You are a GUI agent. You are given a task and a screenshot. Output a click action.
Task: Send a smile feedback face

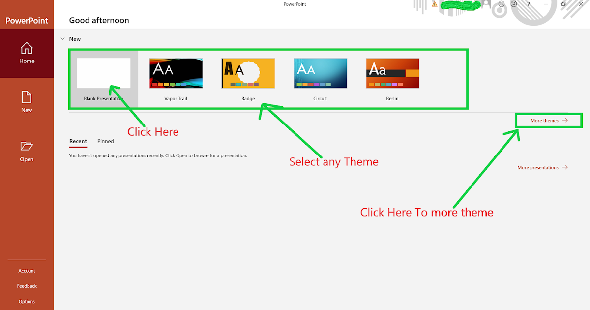[x=501, y=4]
